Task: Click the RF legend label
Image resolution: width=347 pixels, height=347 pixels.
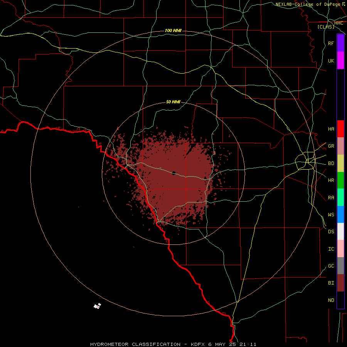Action: click(331, 43)
